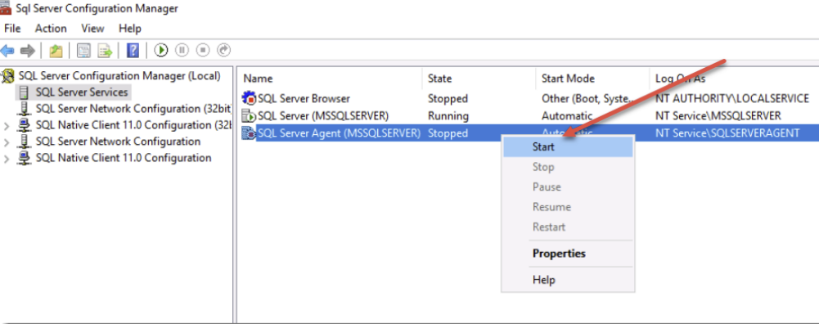Image resolution: width=819 pixels, height=324 pixels.
Task: Click the SQL Server Services tree icon
Action: pos(24,92)
